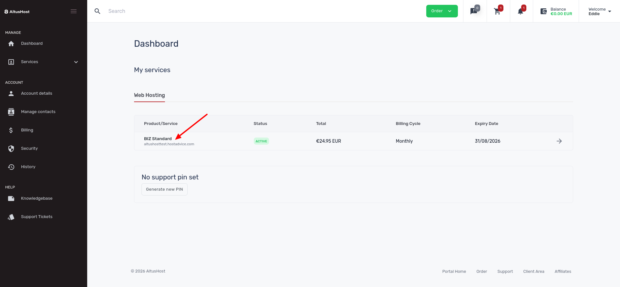Click the Account details person icon

11,93
